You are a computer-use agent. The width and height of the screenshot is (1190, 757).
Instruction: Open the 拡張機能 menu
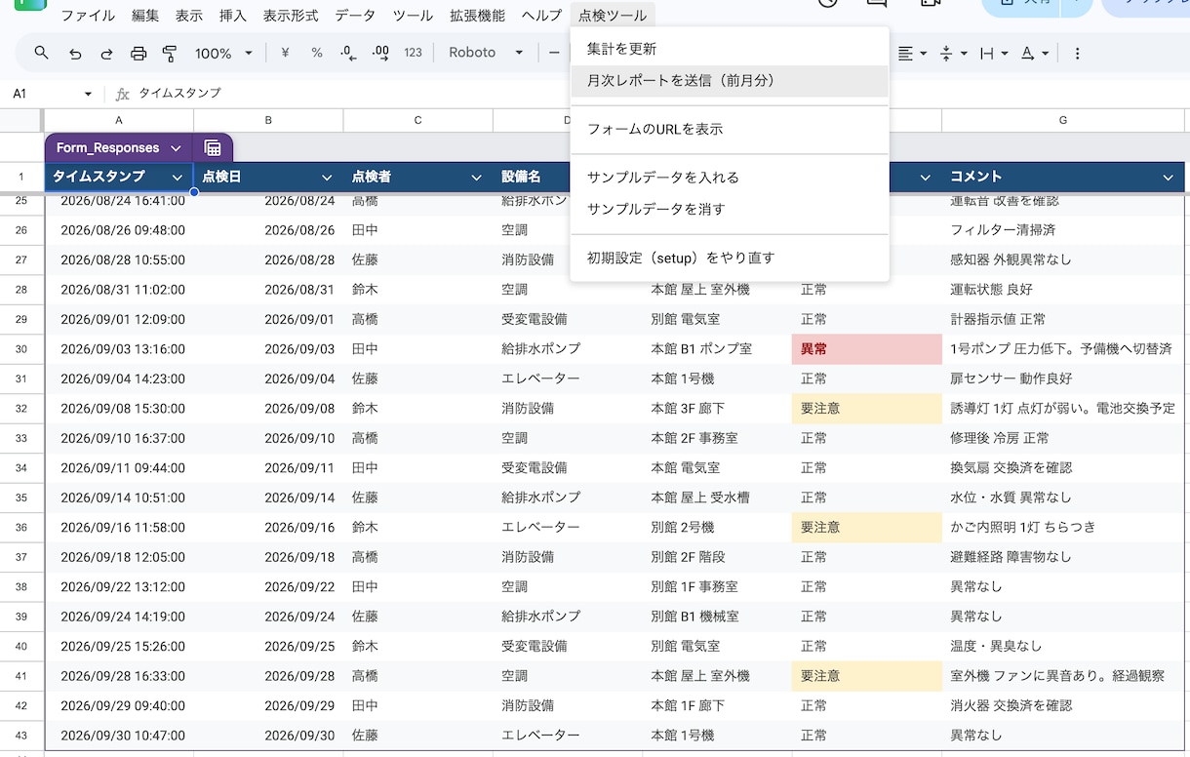(477, 16)
